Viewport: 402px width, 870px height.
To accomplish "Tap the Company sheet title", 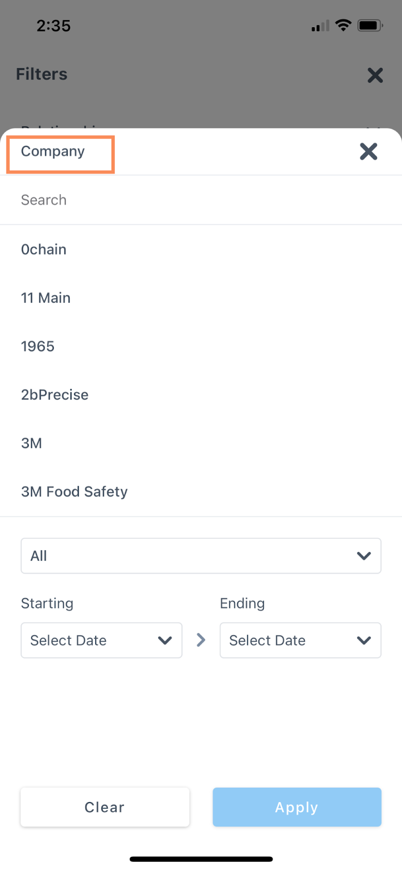I will point(53,151).
